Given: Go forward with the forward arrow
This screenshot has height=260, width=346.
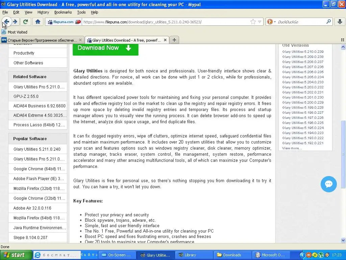Looking at the screenshot, I should (x=15, y=22).
